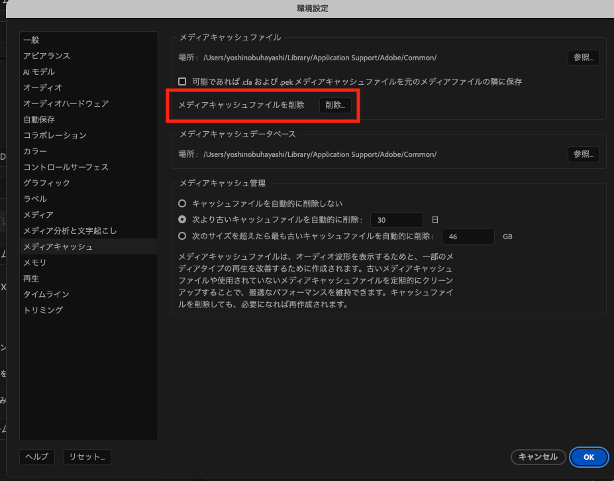This screenshot has height=481, width=614.
Task: Enable saving .cfa and .pek files next to media
Action: pyautogui.click(x=182, y=81)
